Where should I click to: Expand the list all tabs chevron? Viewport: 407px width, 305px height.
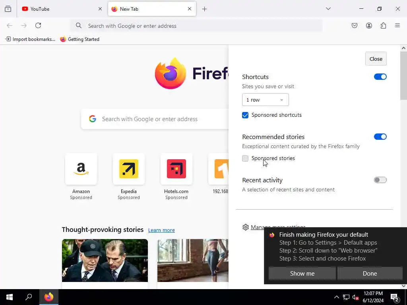pyautogui.click(x=328, y=9)
